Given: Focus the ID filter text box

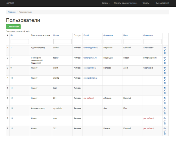Looking at the screenshot, I should point(20,42).
